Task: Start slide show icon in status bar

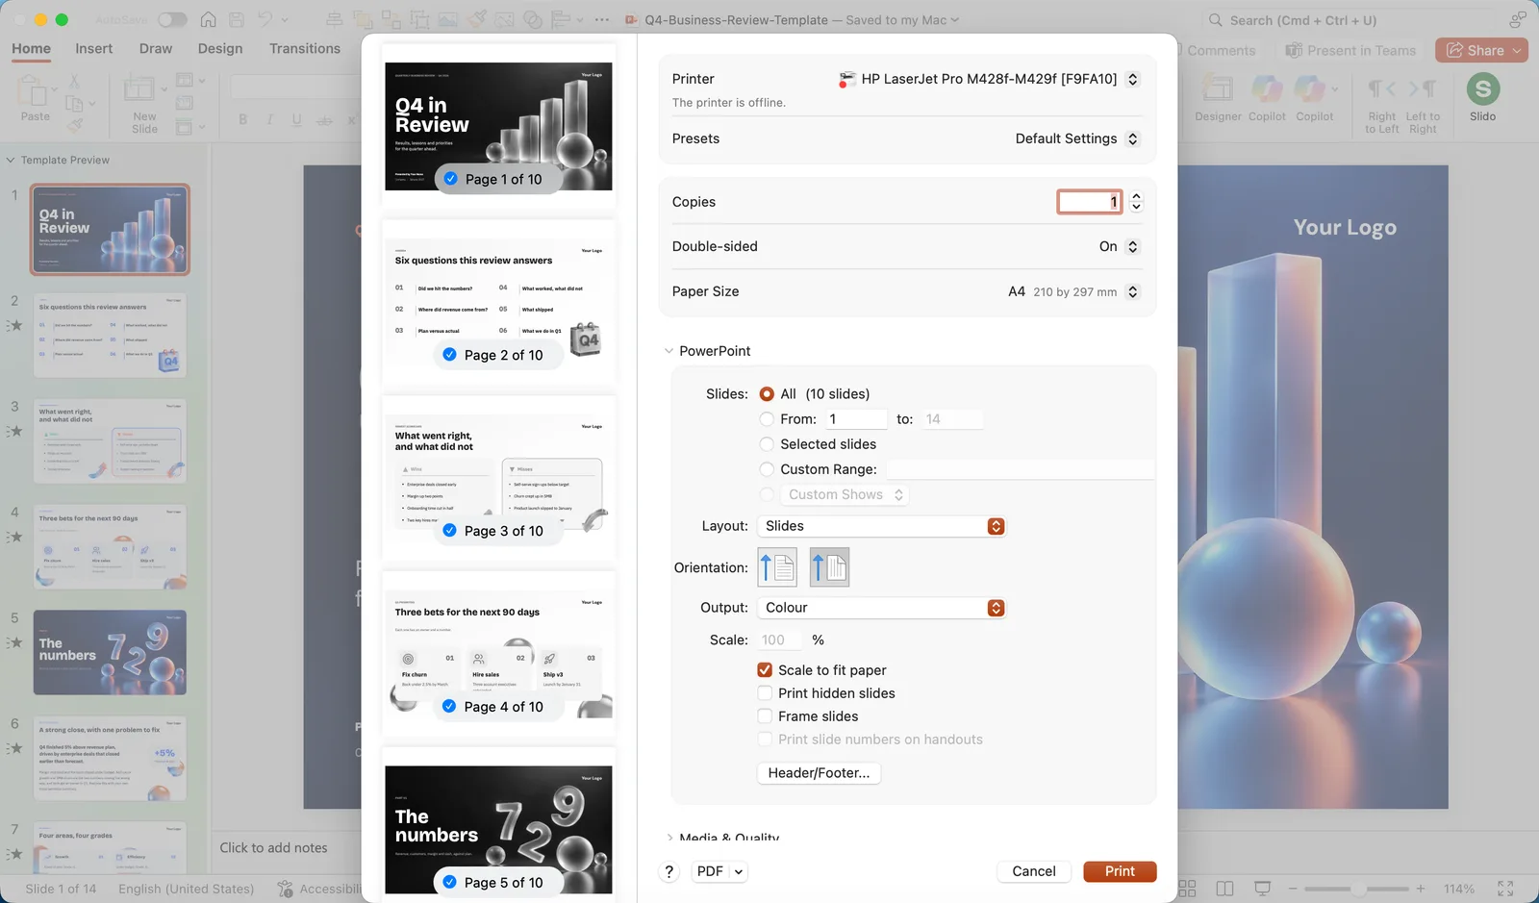Action: 1262,889
